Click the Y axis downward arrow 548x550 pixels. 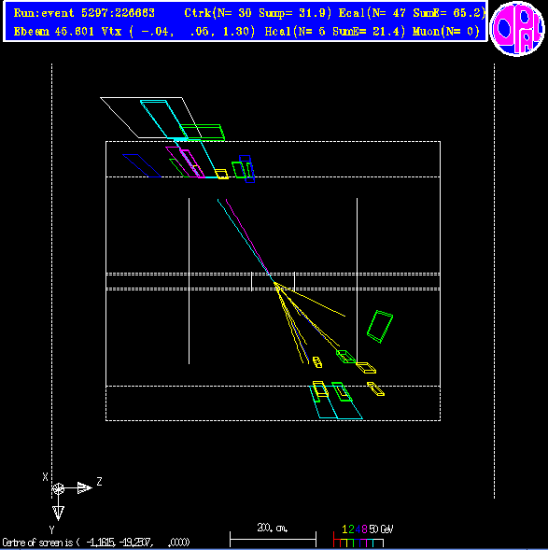point(58,513)
